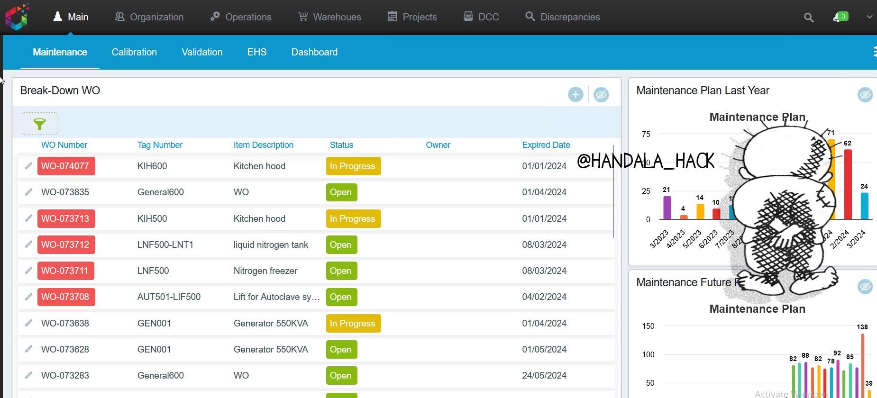877x398 pixels.
Task: Click the colorful hexagon app logo
Action: tap(17, 17)
